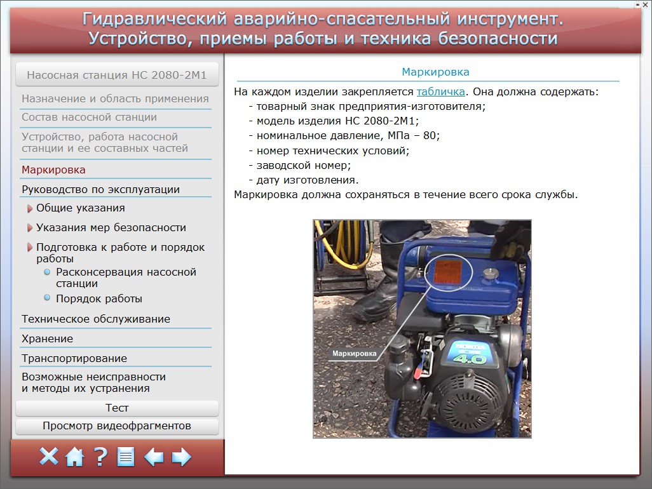Click the blue bullet beside Расконсервация насосной станции
Image resolution: width=652 pixels, height=489 pixels.
47,272
